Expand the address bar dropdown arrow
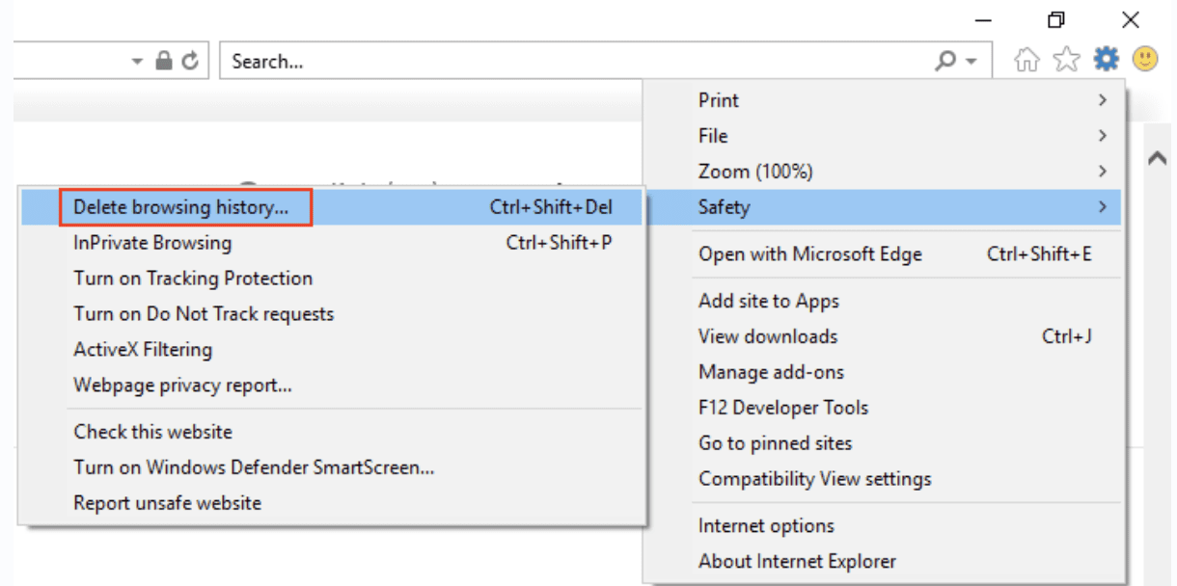Screen dimensions: 1177x586 [137, 62]
